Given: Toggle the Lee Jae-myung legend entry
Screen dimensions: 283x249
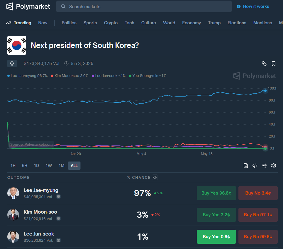Looking at the screenshot, I should pyautogui.click(x=27, y=75).
